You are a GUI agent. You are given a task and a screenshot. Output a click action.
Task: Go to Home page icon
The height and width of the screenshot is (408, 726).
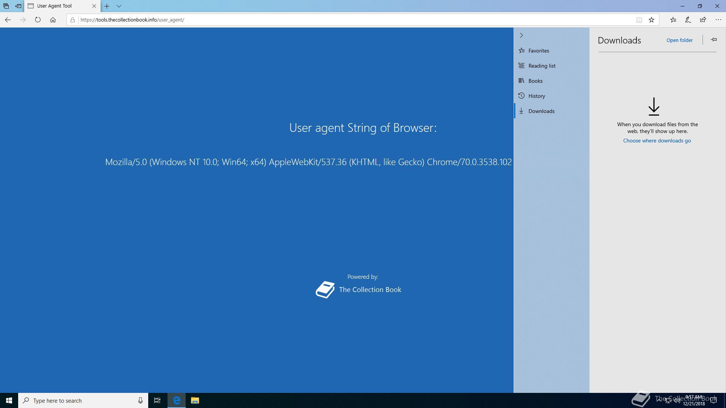(x=53, y=20)
